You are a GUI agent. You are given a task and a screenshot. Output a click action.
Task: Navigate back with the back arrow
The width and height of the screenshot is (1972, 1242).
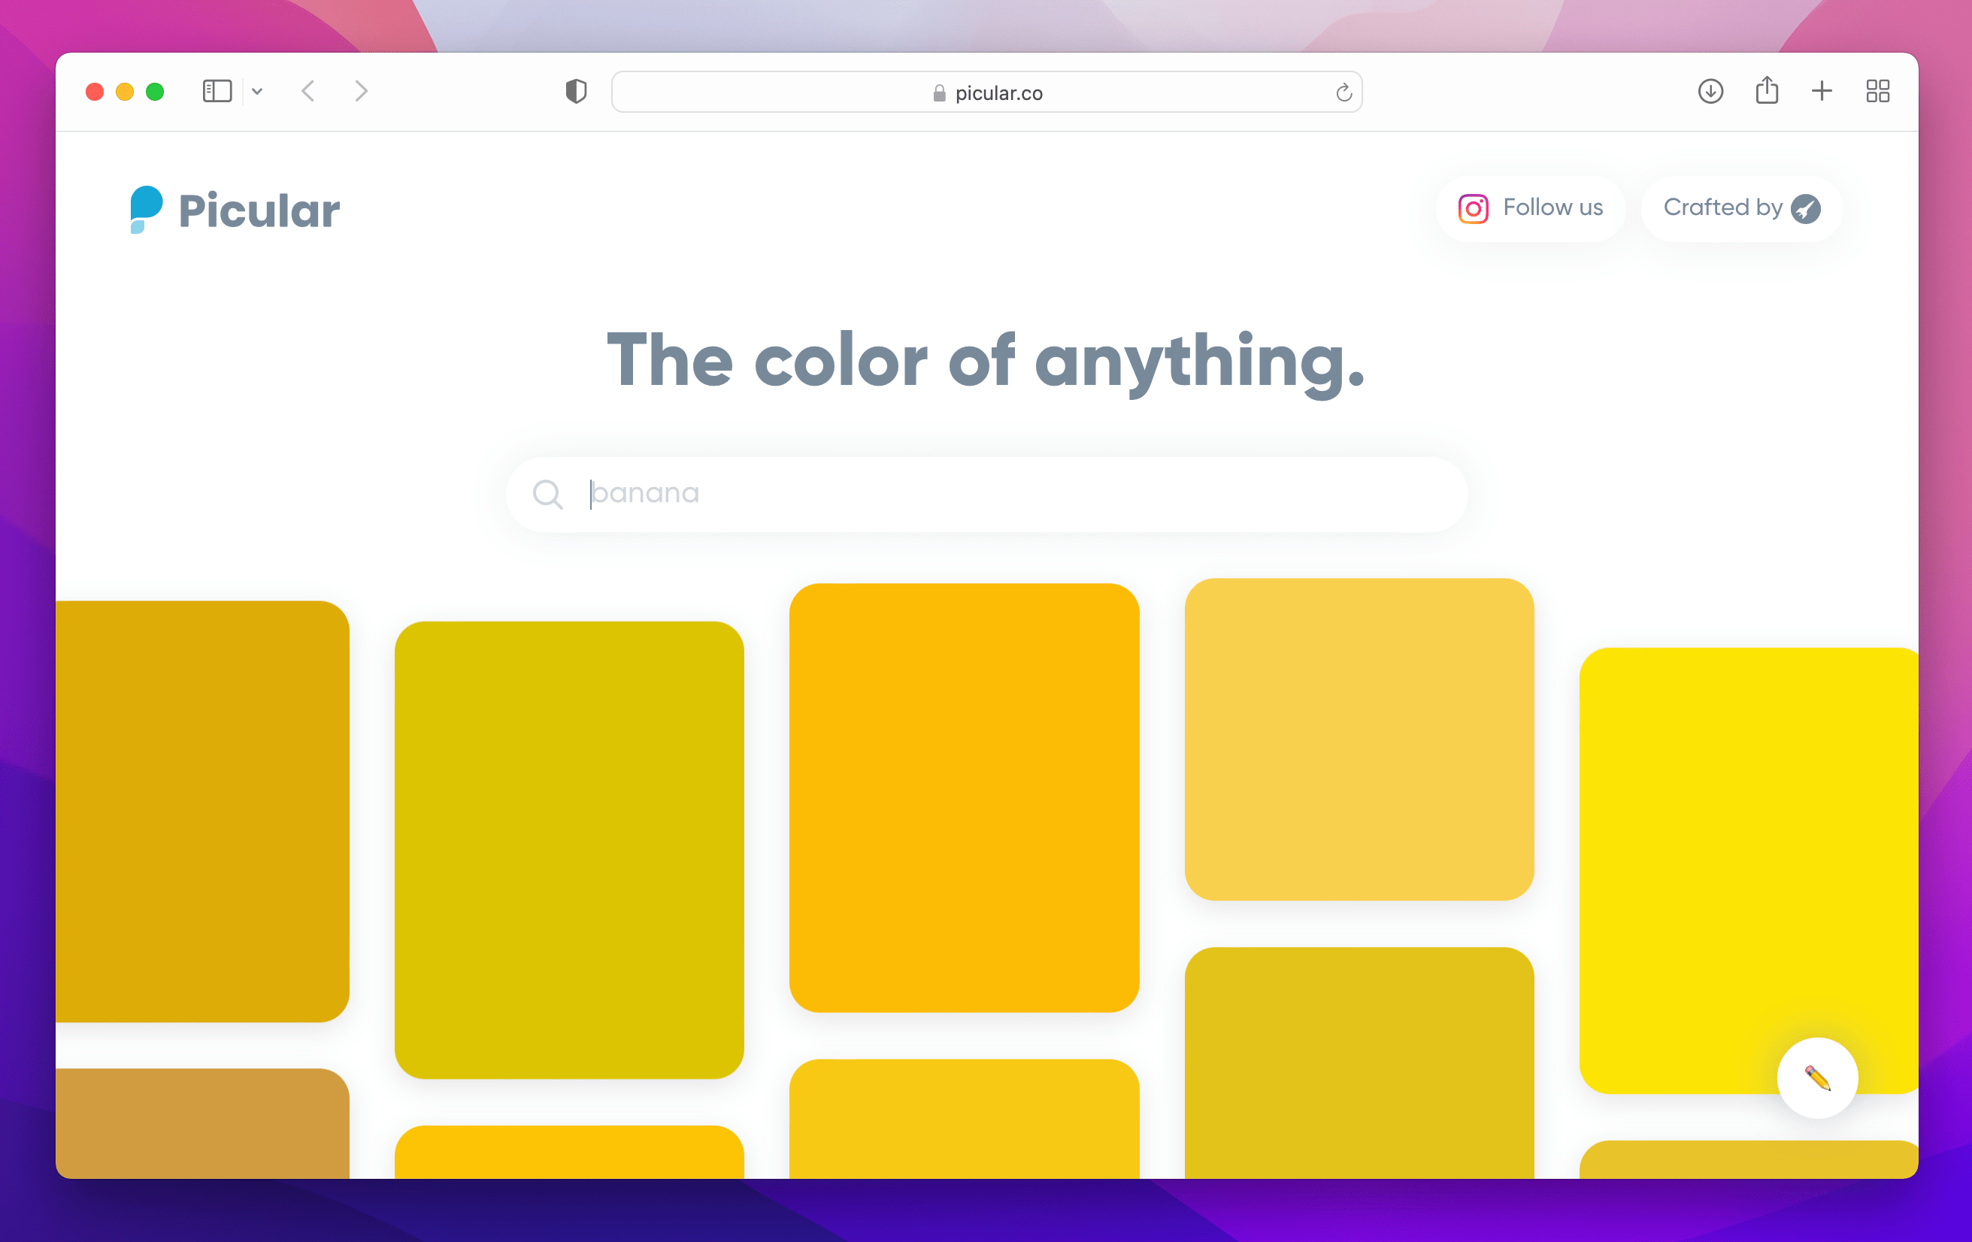pyautogui.click(x=309, y=91)
